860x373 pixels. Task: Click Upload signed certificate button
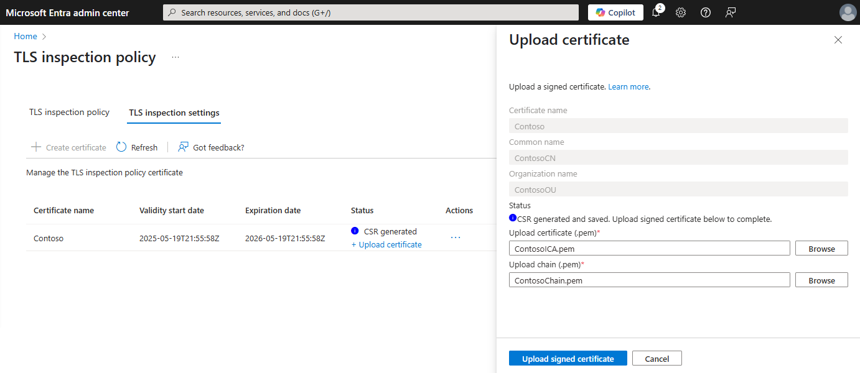point(568,359)
